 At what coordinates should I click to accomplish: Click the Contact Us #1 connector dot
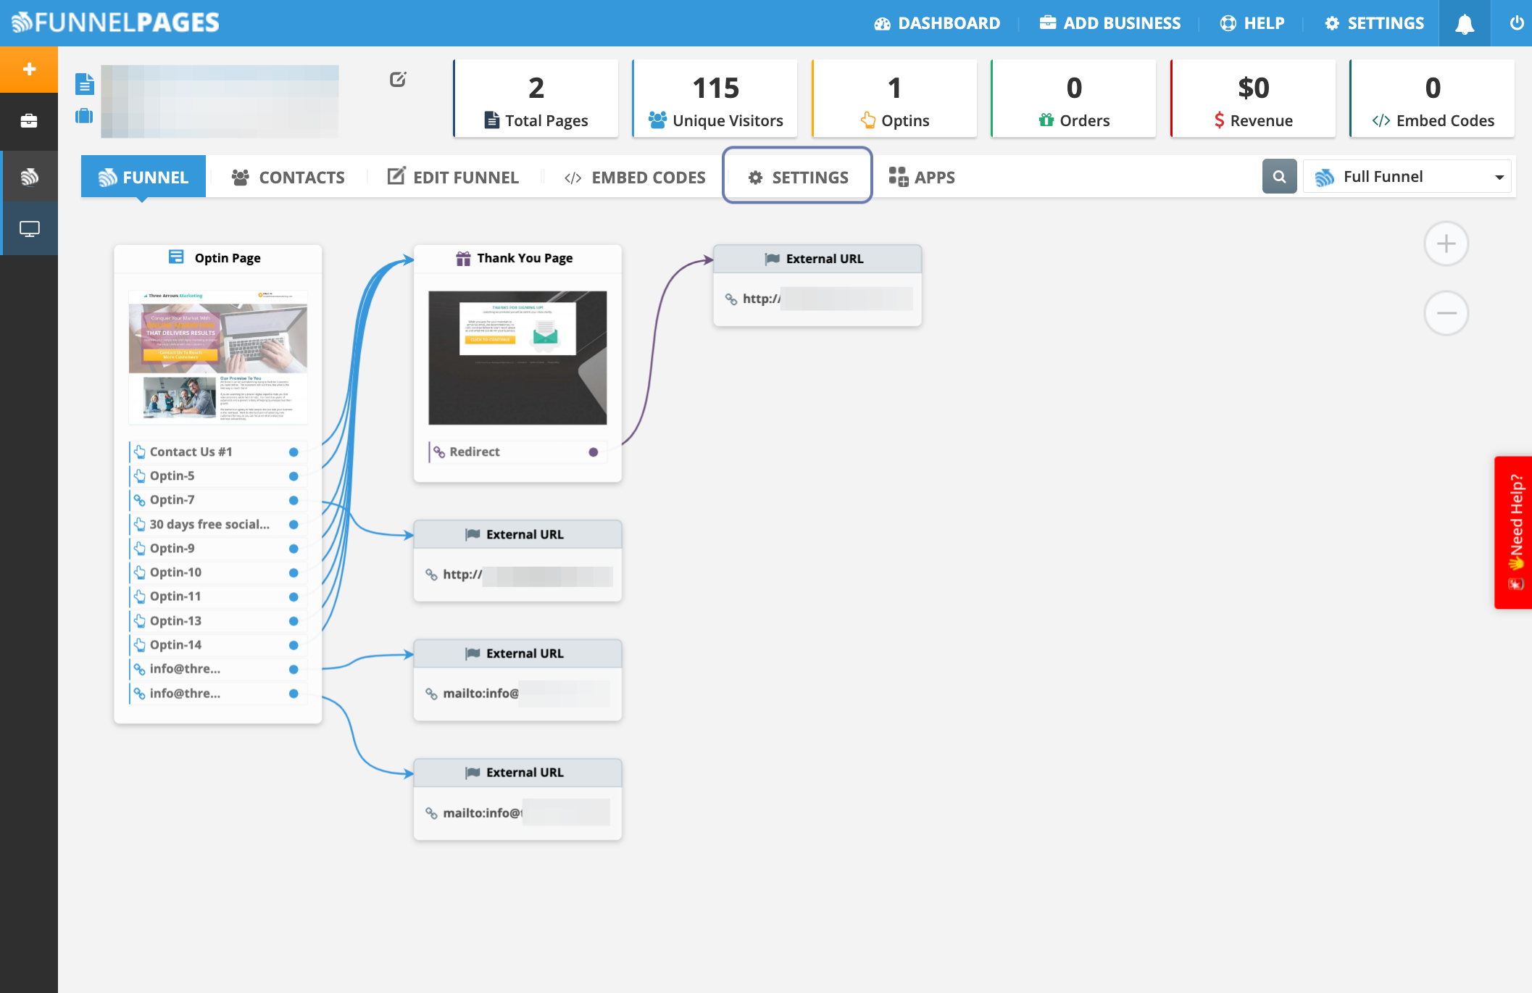click(294, 452)
